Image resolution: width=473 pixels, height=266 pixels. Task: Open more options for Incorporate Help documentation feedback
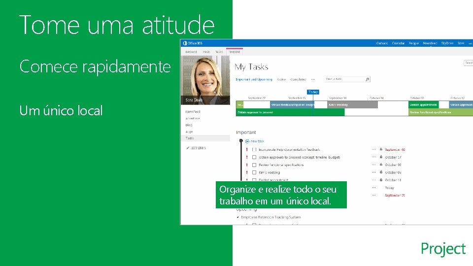point(374,150)
